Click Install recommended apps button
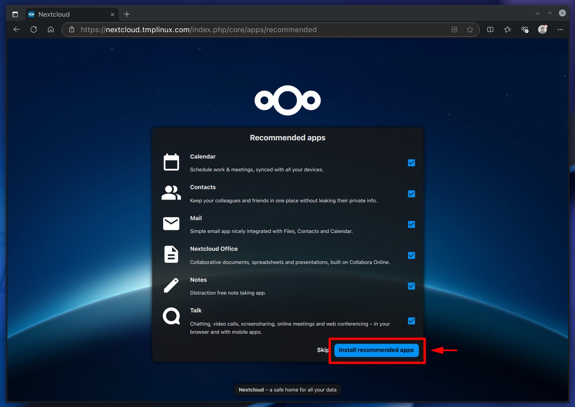 pos(376,350)
